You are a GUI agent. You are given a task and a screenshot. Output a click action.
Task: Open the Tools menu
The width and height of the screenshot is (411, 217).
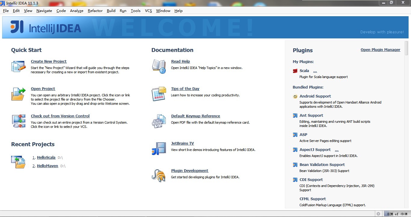(136, 11)
